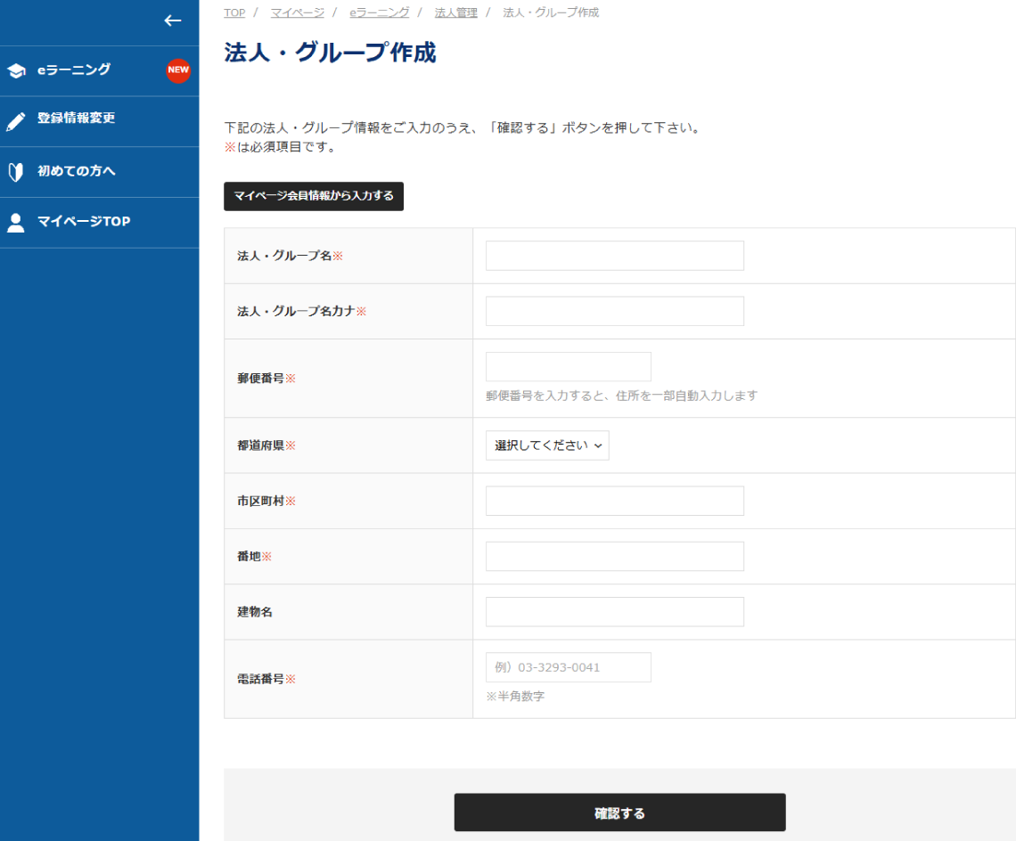This screenshot has width=1016, height=841.
Task: Click the person icon for マイページTOP
Action: [16, 223]
